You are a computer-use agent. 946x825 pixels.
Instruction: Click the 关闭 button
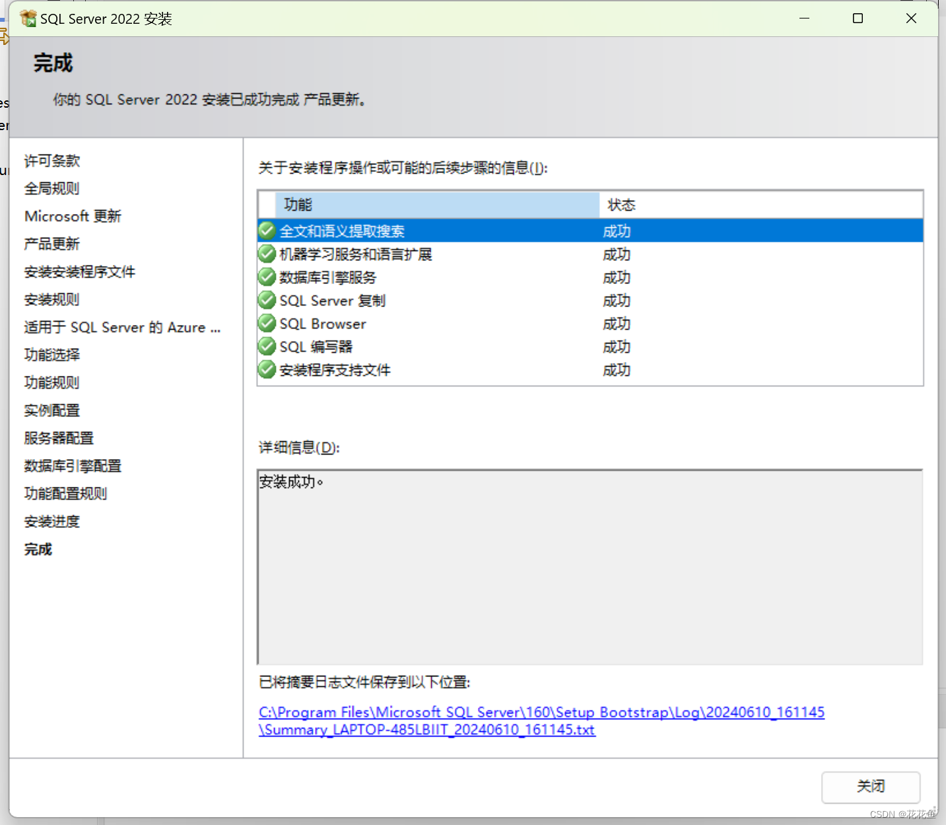coord(871,787)
